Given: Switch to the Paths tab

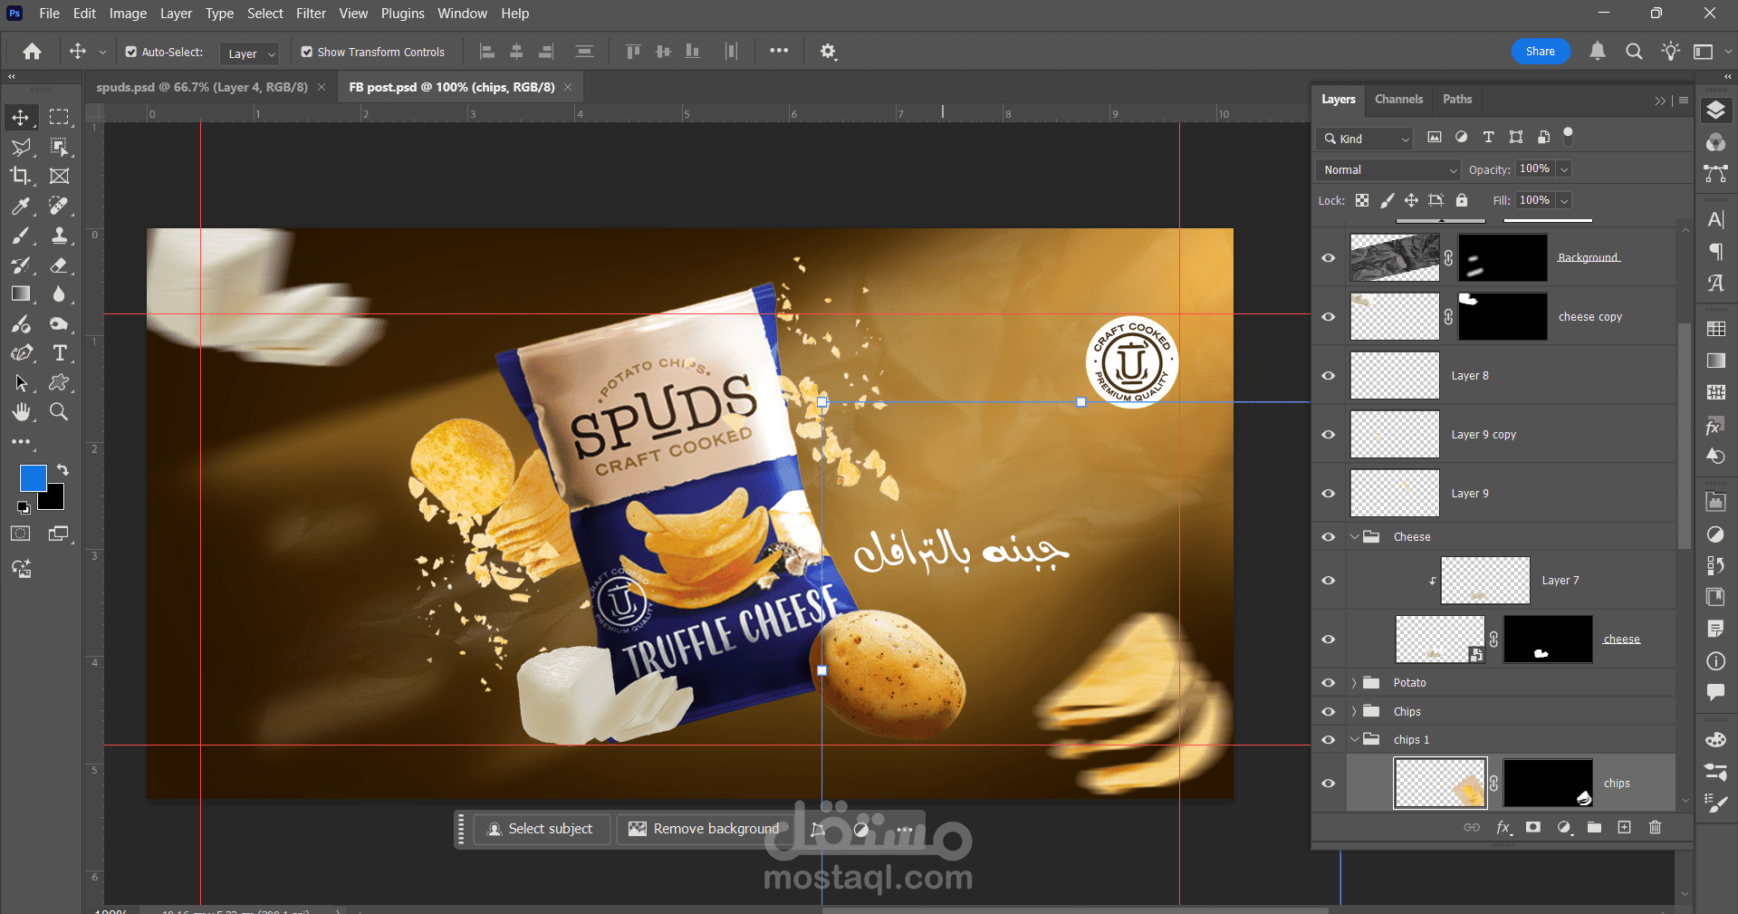Looking at the screenshot, I should click(x=1457, y=99).
